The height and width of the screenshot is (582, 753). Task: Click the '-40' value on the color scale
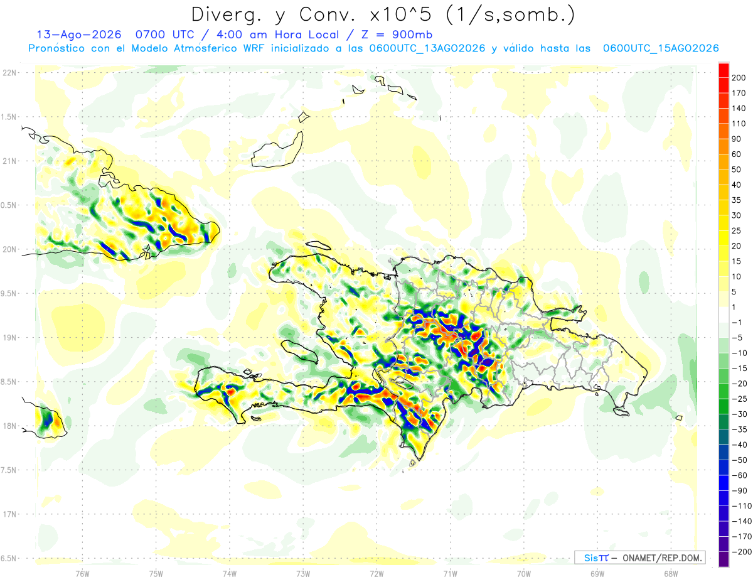click(x=739, y=445)
